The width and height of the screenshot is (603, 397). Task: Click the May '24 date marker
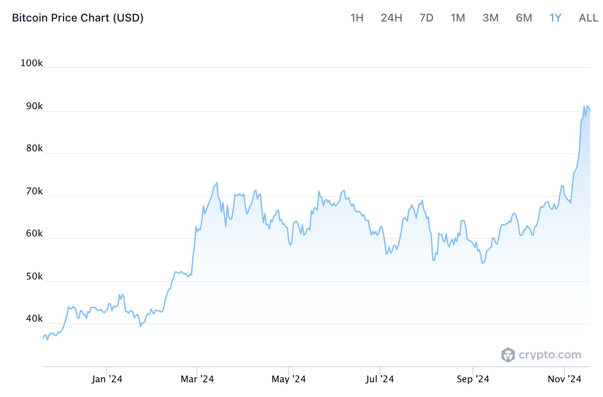288,379
